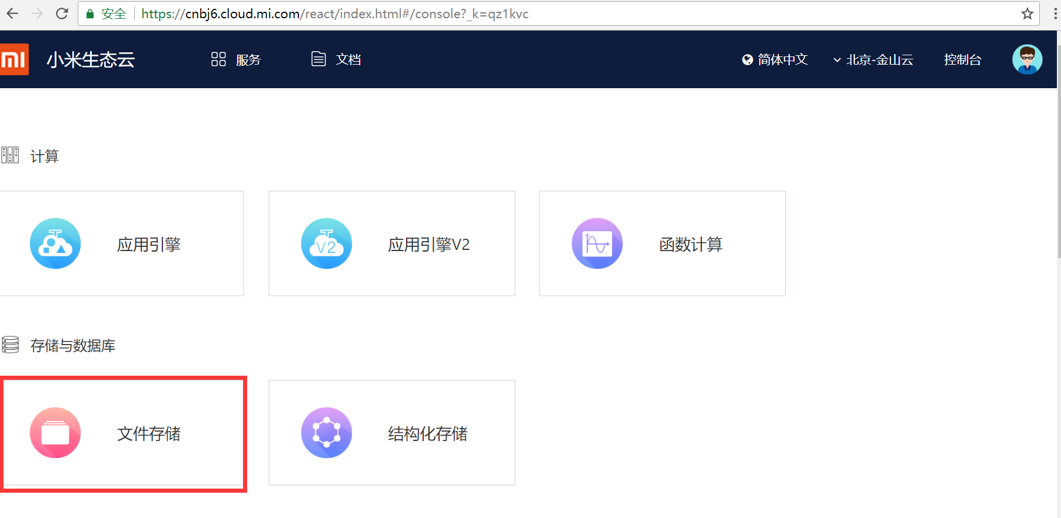The width and height of the screenshot is (1061, 518).
Task: Open the 应用引擎 cloud icon
Action: tap(55, 243)
